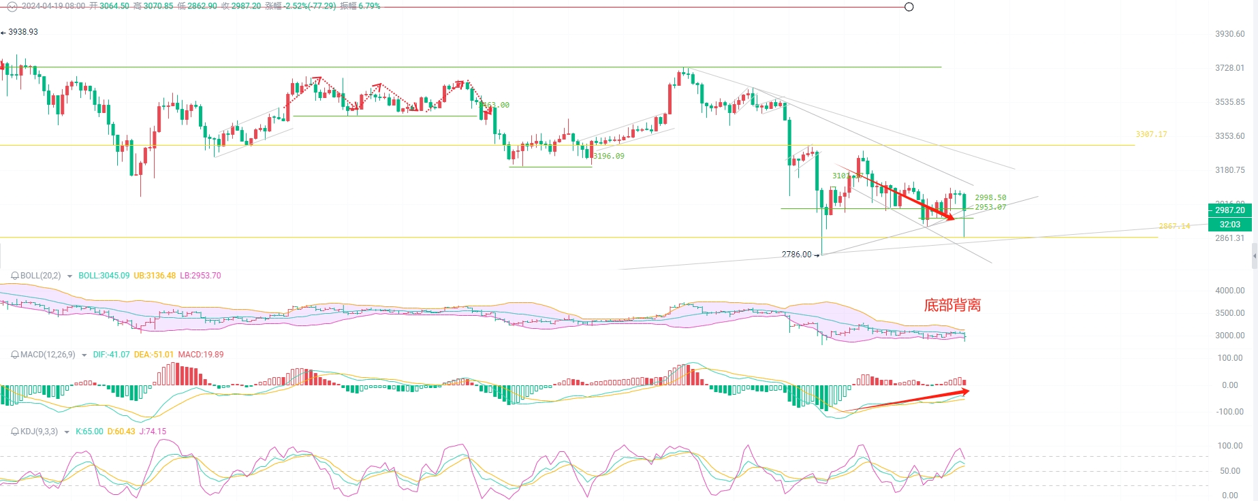Click the 3728.01 price axis label
Image resolution: width=1258 pixels, height=501 pixels.
click(x=1230, y=68)
